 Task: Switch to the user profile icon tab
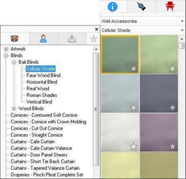point(43,38)
